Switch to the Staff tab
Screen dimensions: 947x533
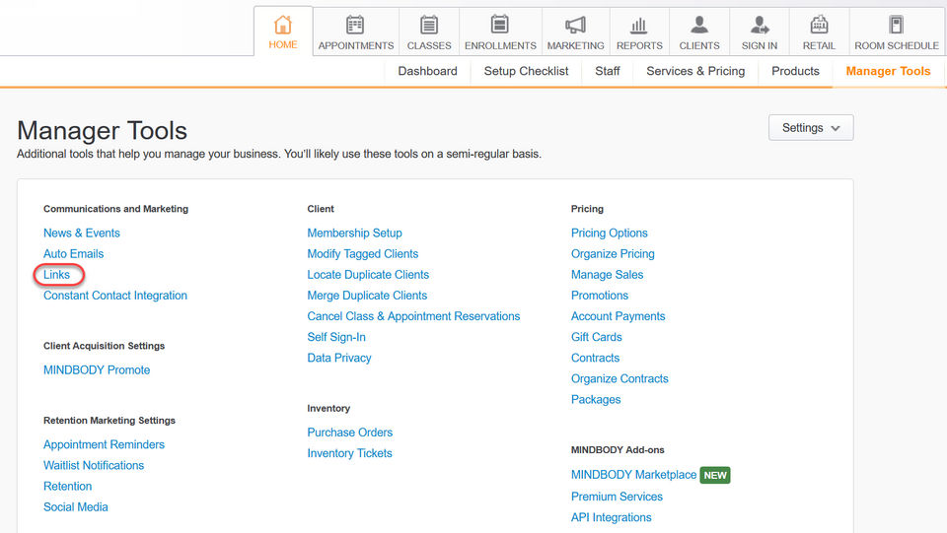pyautogui.click(x=607, y=71)
